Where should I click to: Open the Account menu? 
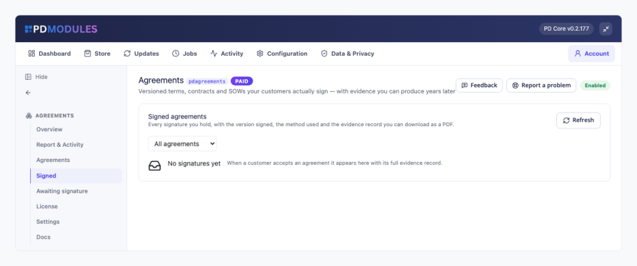click(591, 53)
